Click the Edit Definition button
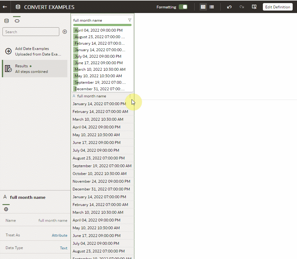Viewport: 297px width, 259px height. click(x=277, y=7)
